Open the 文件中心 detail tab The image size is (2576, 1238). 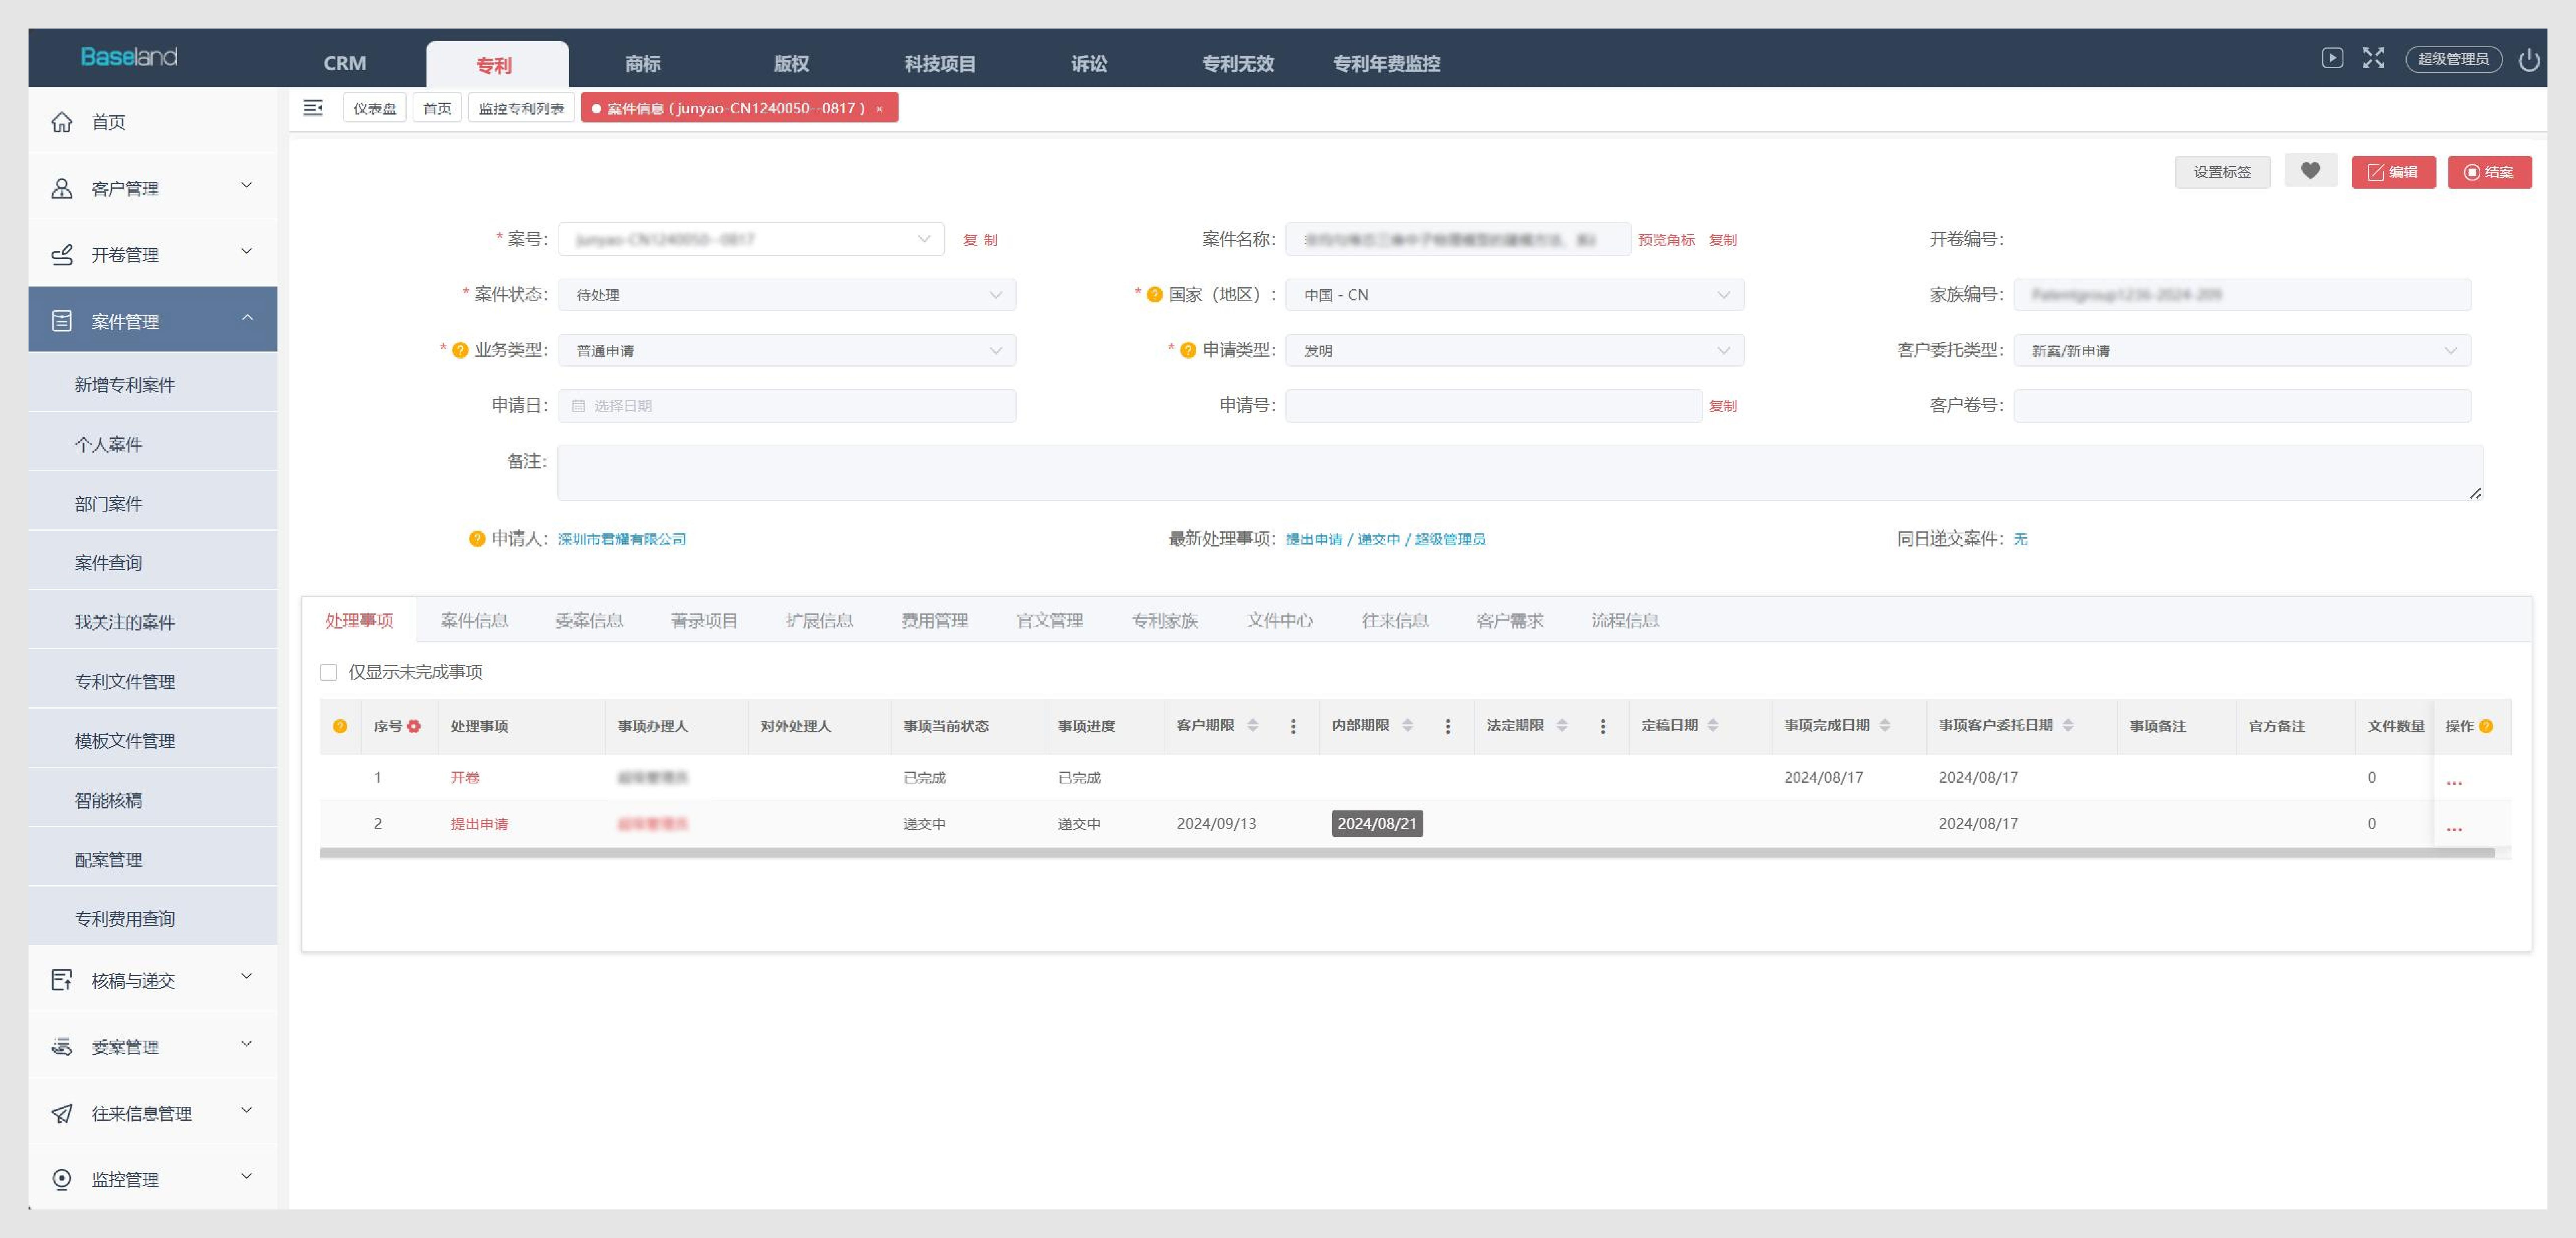point(1280,620)
